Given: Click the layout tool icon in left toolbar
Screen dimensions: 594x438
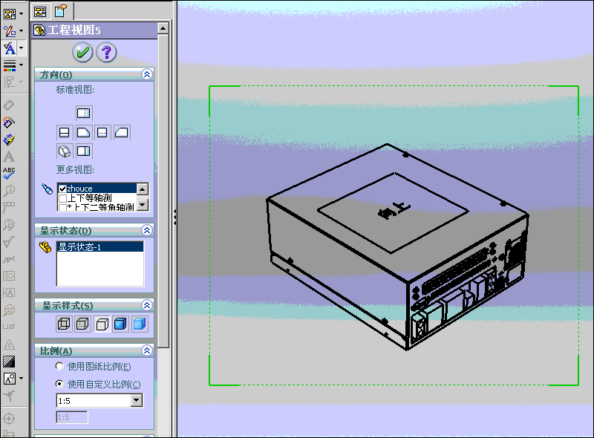Looking at the screenshot, I should click(10, 14).
